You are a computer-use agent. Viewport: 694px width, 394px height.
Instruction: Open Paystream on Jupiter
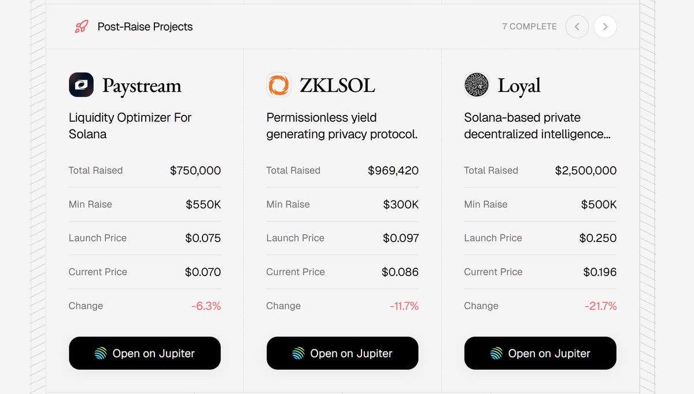[x=145, y=353]
